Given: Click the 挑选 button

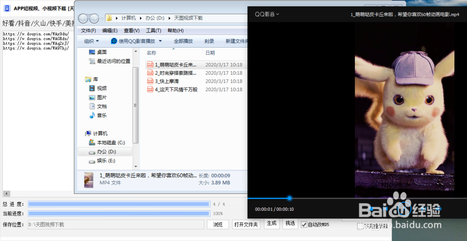Looking at the screenshot, I should pyautogui.click(x=290, y=223).
